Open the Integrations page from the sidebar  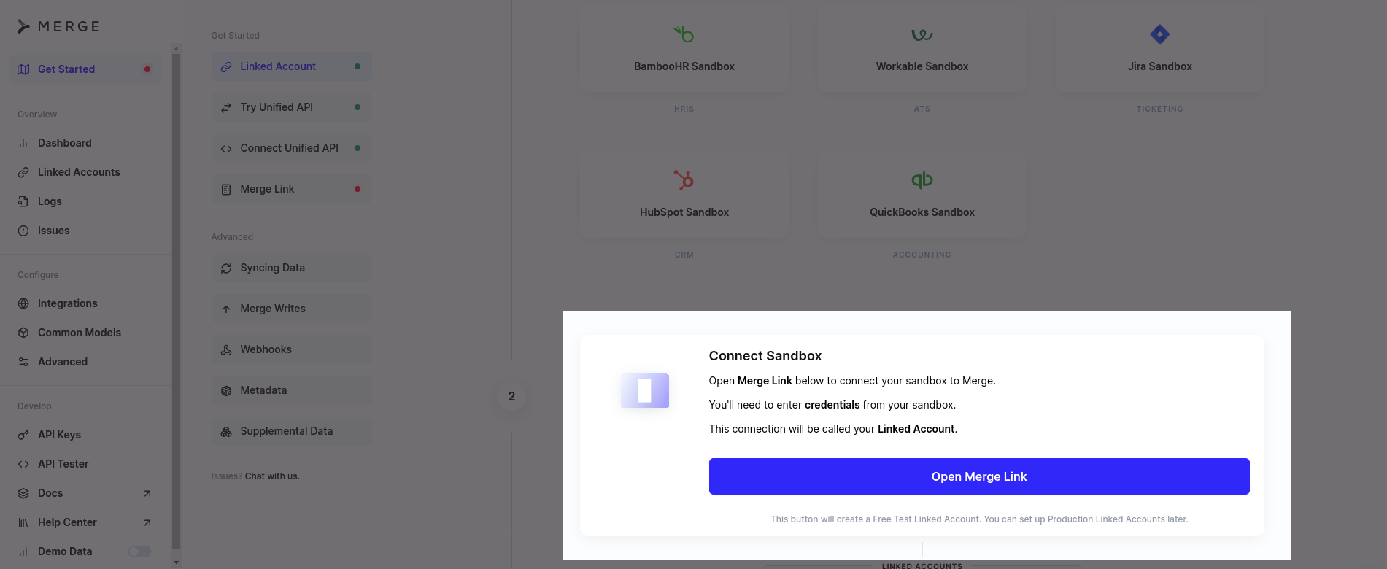(68, 303)
